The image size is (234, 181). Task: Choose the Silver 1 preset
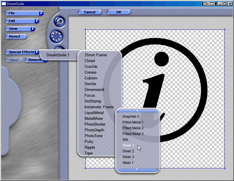pyautogui.click(x=128, y=145)
